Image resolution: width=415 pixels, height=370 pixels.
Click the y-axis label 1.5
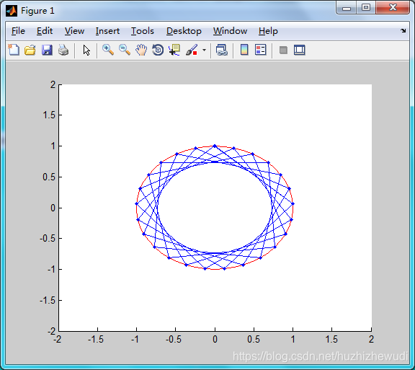pos(49,115)
